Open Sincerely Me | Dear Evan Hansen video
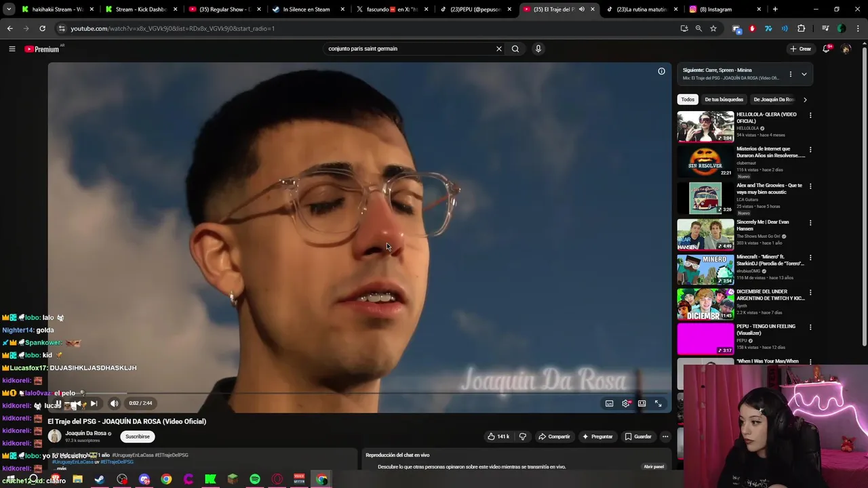The height and width of the screenshot is (488, 868). [705, 235]
